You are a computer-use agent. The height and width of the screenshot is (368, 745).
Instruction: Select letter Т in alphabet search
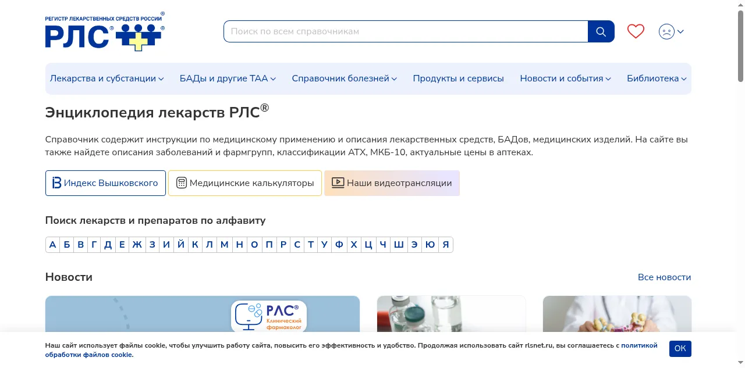tap(311, 245)
